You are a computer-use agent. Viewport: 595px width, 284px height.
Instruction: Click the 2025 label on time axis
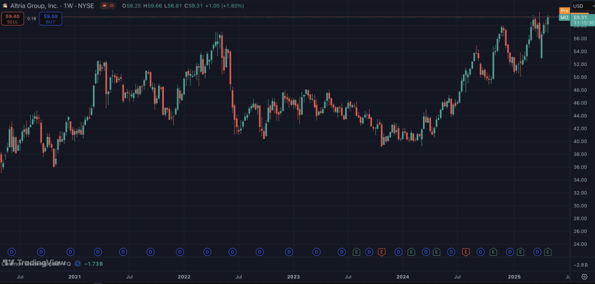click(x=514, y=277)
